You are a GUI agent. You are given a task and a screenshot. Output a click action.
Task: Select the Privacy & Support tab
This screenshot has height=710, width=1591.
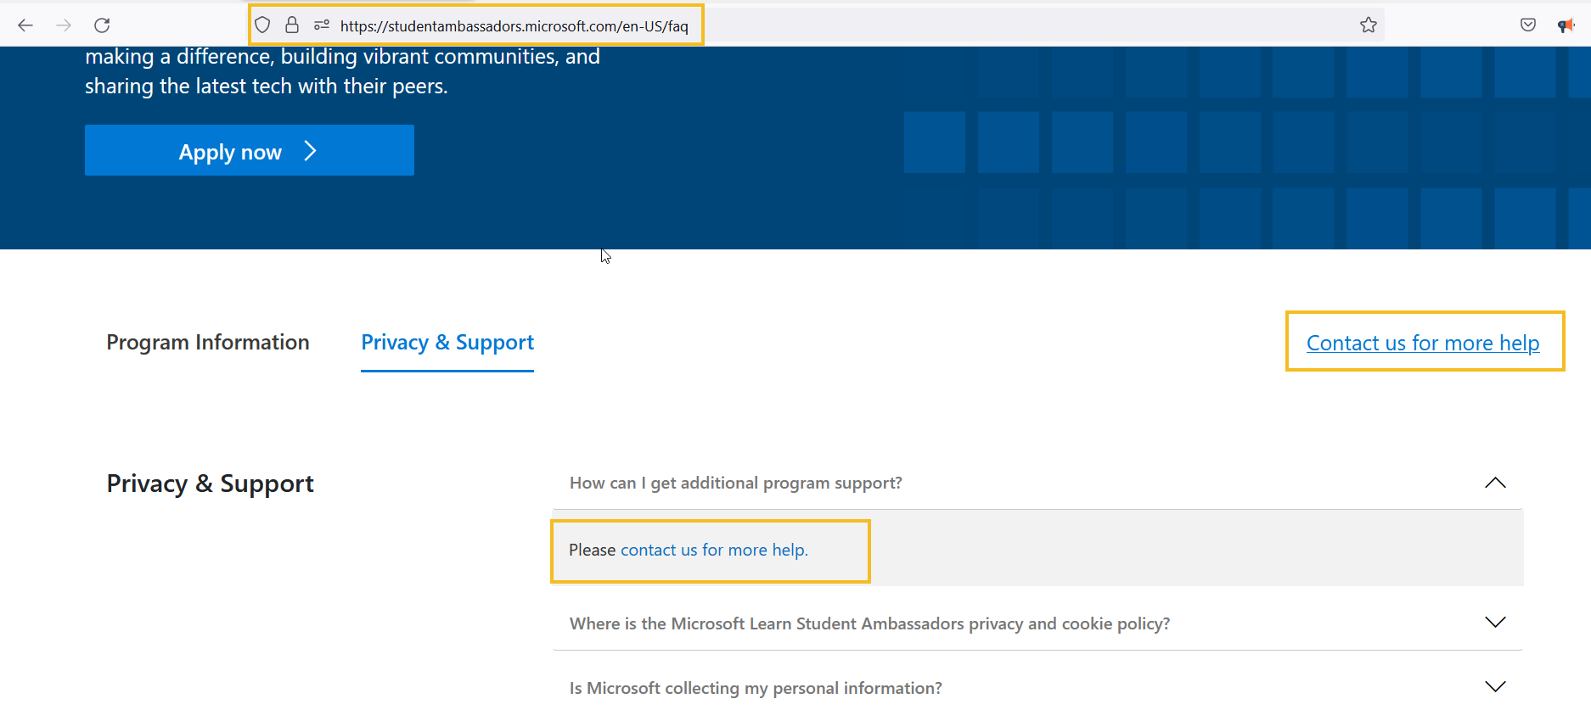pyautogui.click(x=447, y=342)
